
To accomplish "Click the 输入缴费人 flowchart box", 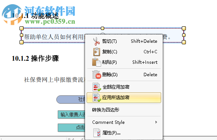I will [72, 114].
